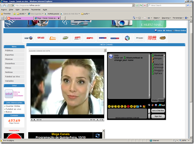Open the Counter Strike link

13,106
